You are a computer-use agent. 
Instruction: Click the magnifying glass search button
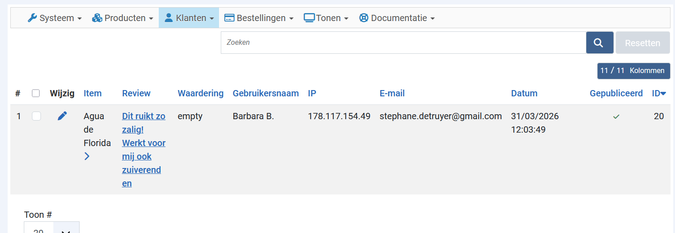pos(599,43)
